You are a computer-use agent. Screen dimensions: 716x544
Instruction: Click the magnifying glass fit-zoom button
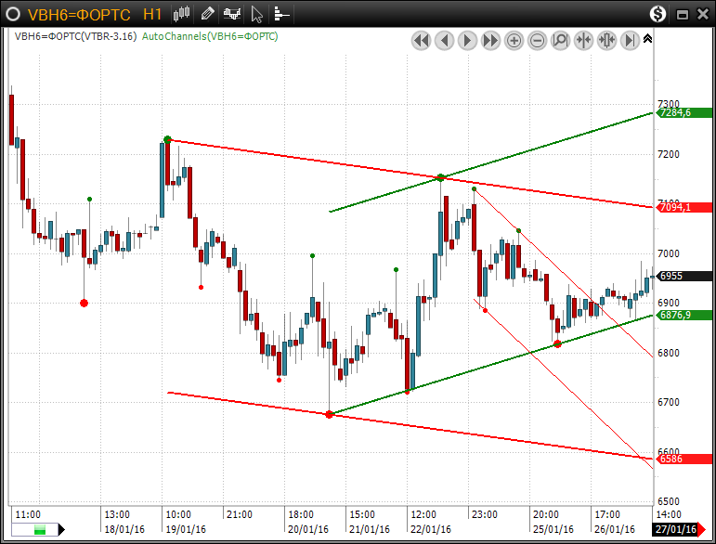(x=560, y=40)
